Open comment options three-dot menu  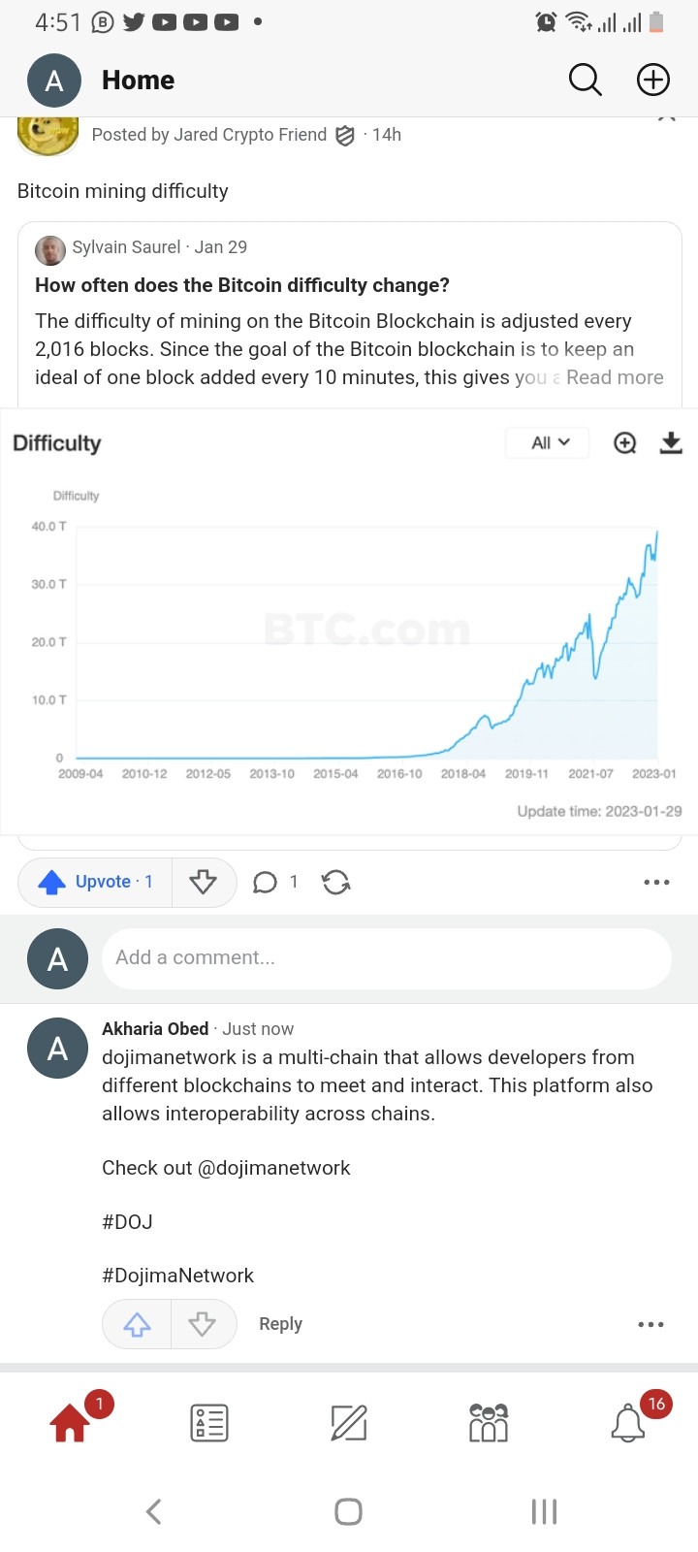click(x=650, y=1324)
